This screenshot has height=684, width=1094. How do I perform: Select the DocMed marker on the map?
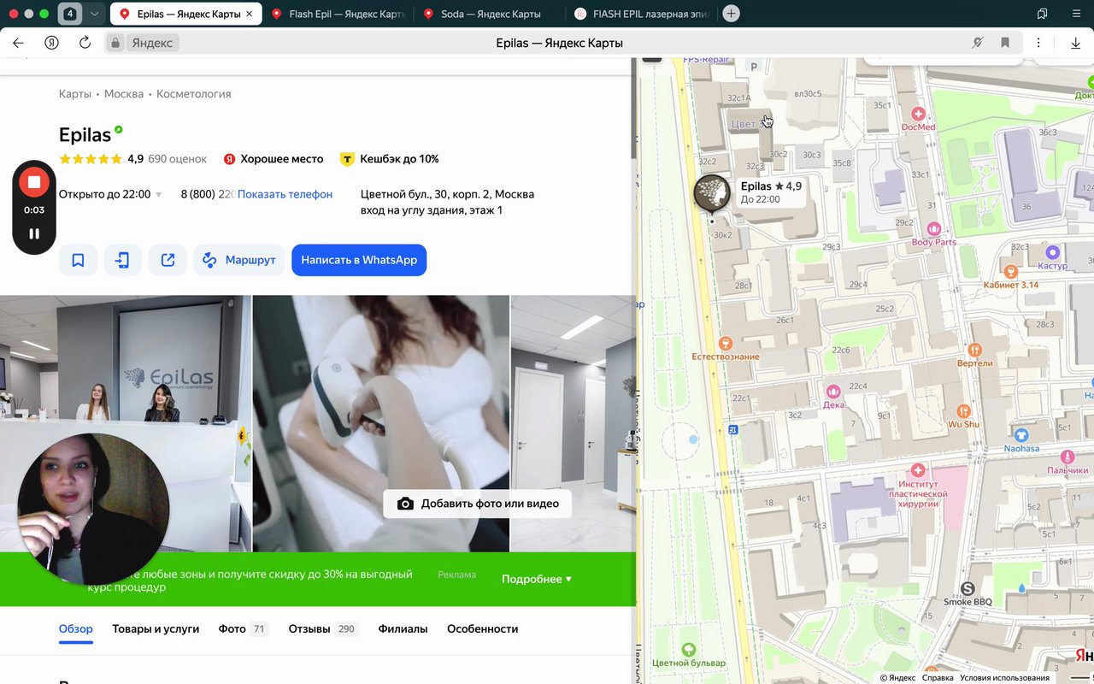click(x=919, y=114)
